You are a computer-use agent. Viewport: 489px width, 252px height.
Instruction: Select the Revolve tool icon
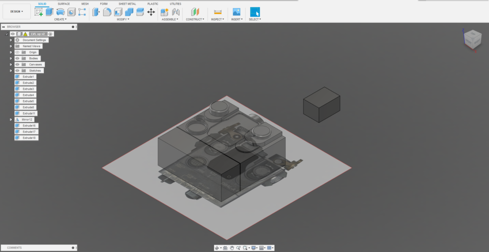coord(61,12)
